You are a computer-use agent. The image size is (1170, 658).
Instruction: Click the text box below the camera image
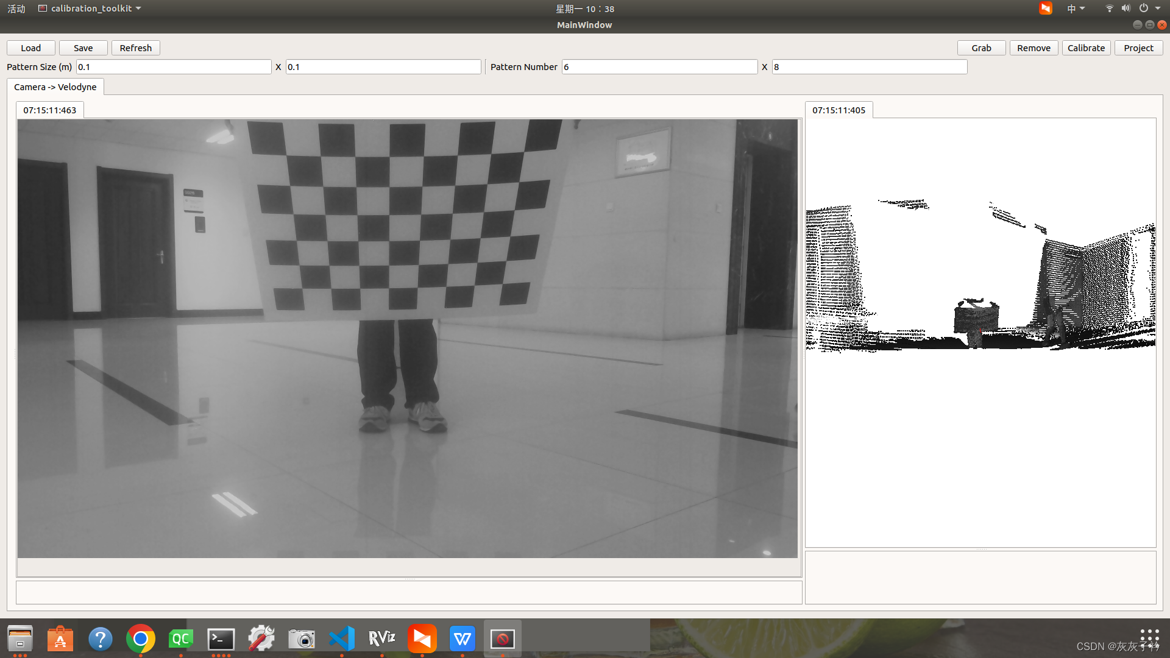pos(409,593)
